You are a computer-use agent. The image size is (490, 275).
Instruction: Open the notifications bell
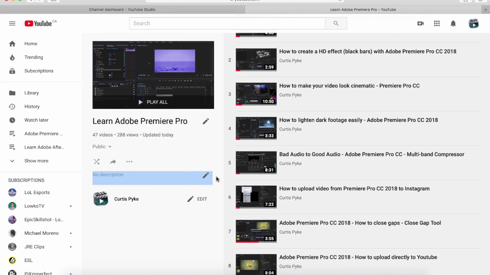[453, 23]
